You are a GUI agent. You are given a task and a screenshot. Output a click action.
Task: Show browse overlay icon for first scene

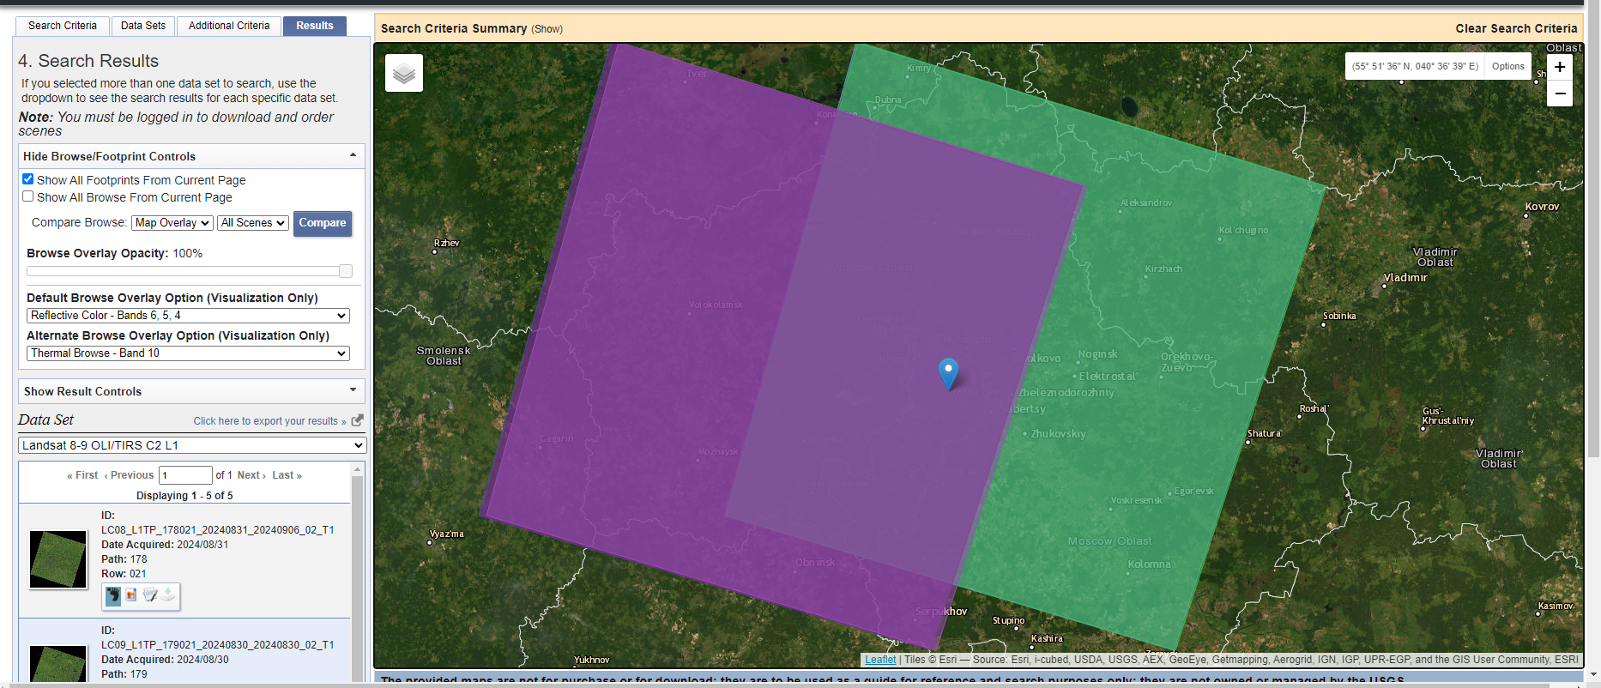[131, 594]
